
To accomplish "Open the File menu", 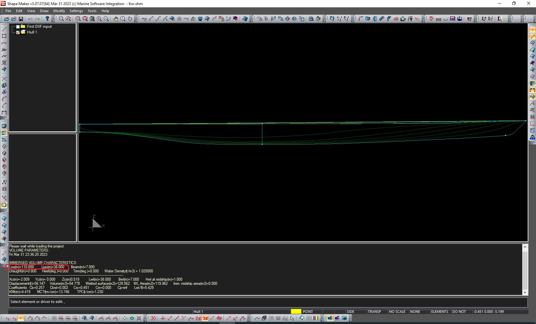I will pyautogui.click(x=8, y=11).
